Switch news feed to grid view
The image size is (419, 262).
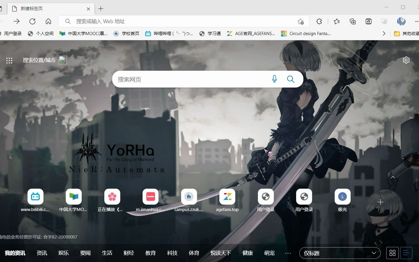[392, 253]
